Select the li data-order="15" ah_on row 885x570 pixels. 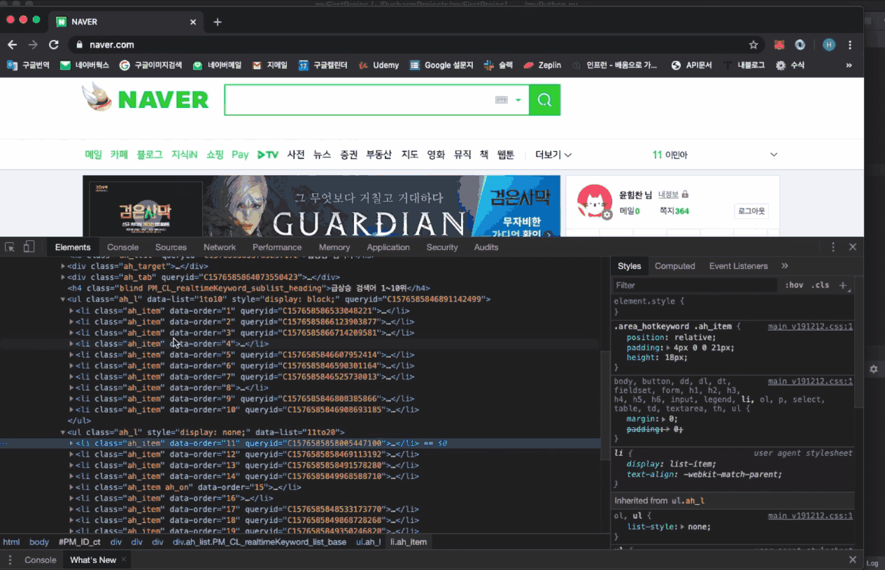(x=301, y=487)
